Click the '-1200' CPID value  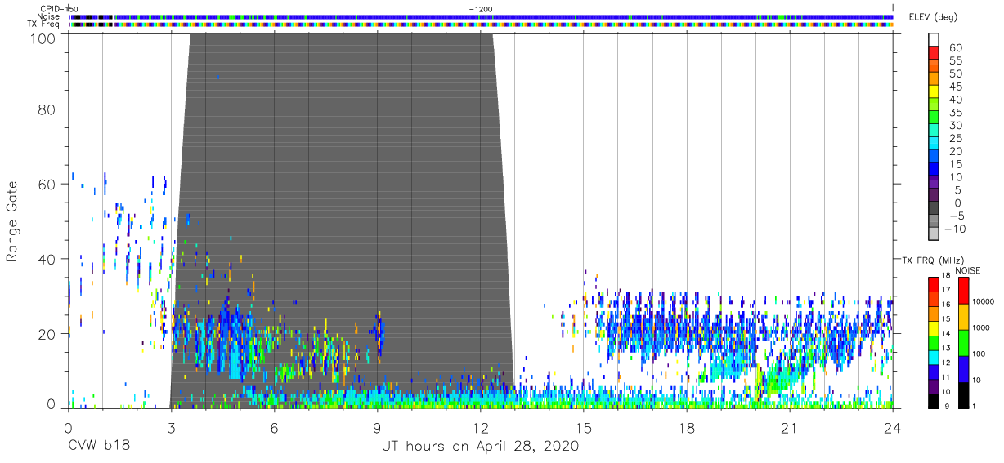481,8
